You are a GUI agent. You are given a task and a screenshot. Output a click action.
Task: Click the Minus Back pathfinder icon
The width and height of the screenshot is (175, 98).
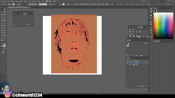147,36
